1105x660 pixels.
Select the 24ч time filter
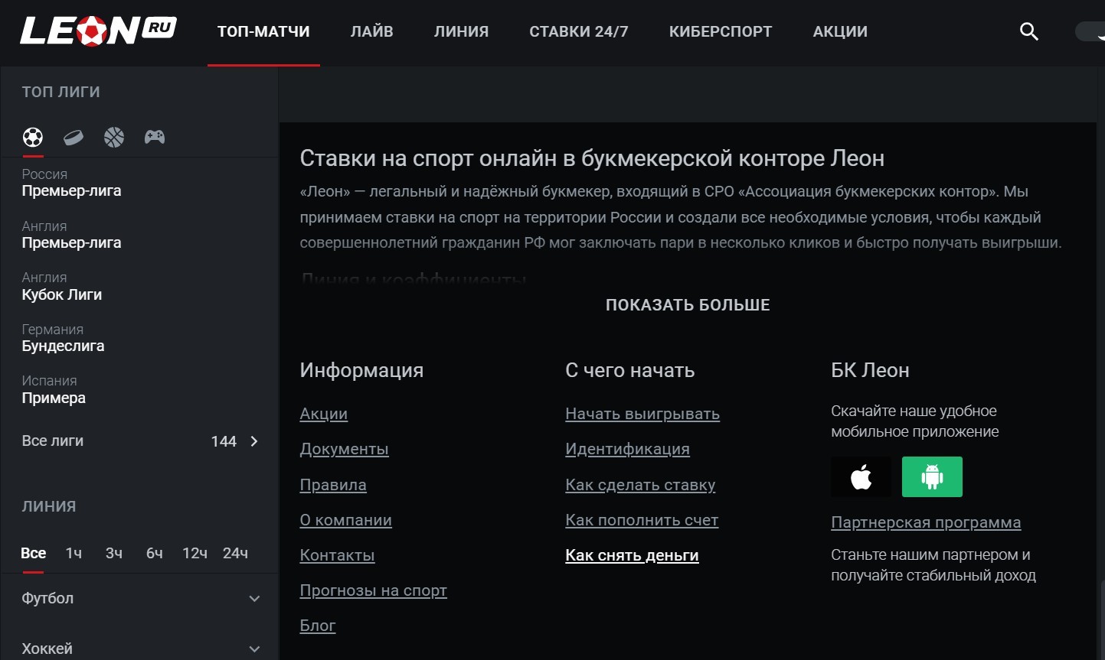(x=235, y=553)
